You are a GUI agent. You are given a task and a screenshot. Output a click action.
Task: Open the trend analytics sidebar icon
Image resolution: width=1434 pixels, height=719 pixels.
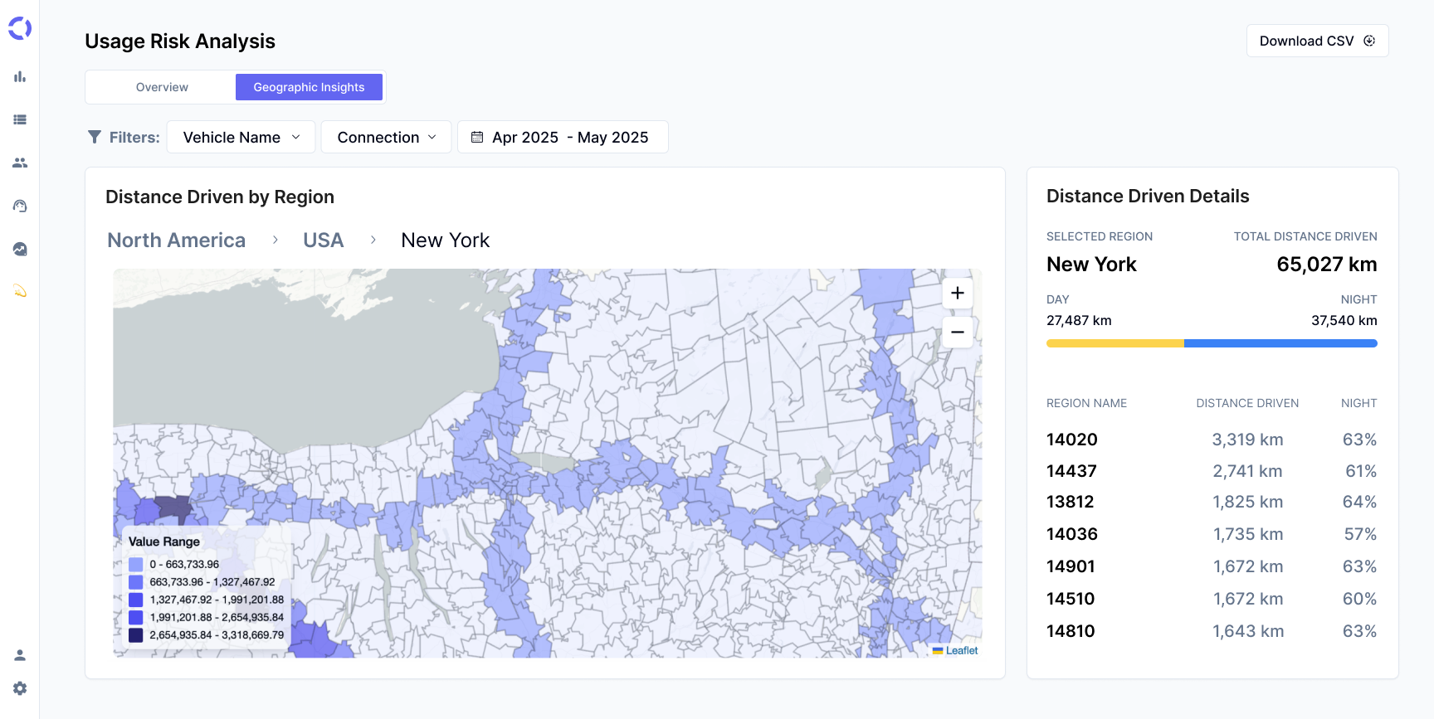(x=20, y=249)
